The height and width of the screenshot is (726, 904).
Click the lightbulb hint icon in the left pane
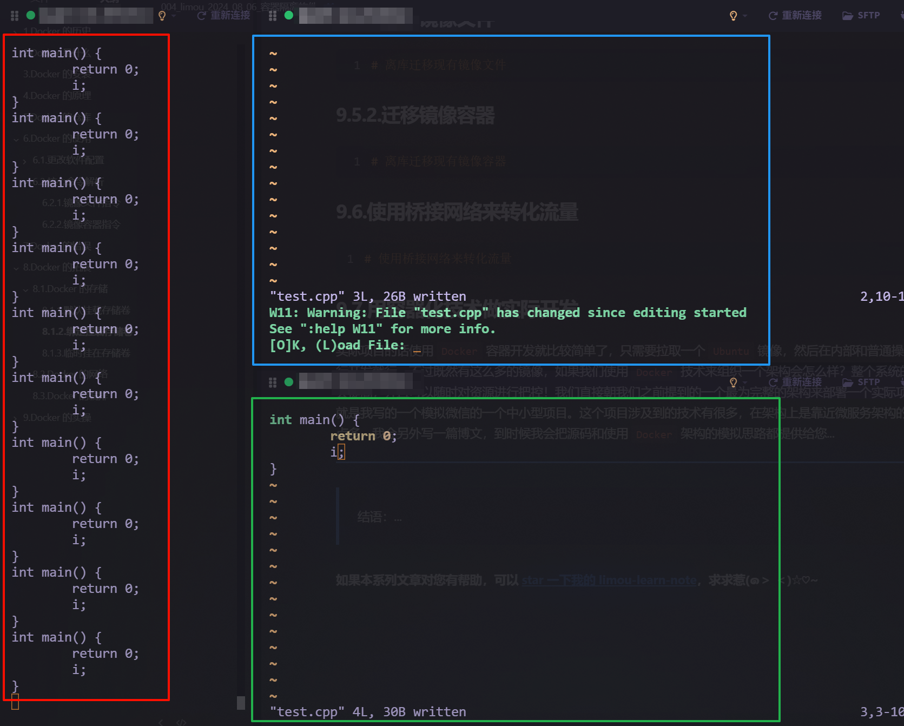coord(162,16)
